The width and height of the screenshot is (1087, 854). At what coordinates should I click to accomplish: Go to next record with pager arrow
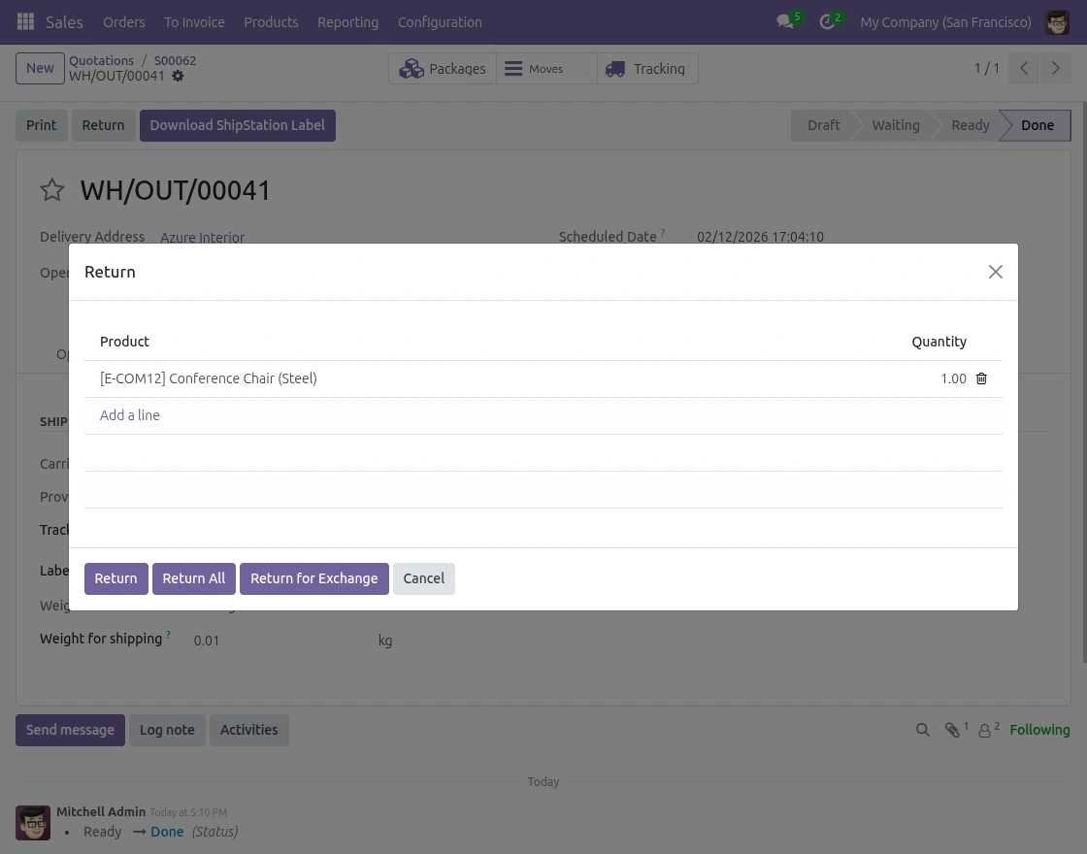(1056, 68)
